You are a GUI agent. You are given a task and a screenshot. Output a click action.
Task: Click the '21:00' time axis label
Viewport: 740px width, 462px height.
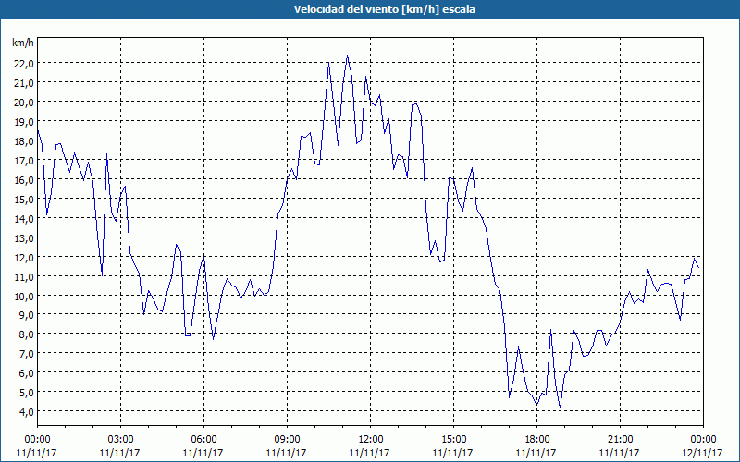[620, 440]
